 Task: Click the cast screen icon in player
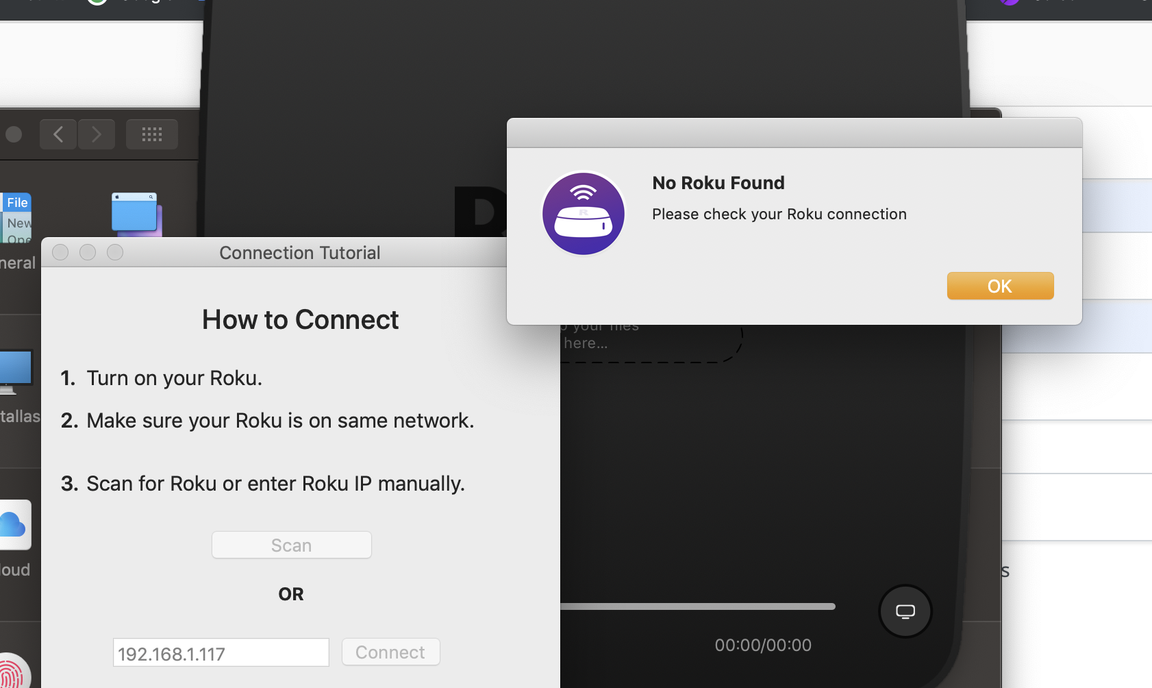[905, 611]
